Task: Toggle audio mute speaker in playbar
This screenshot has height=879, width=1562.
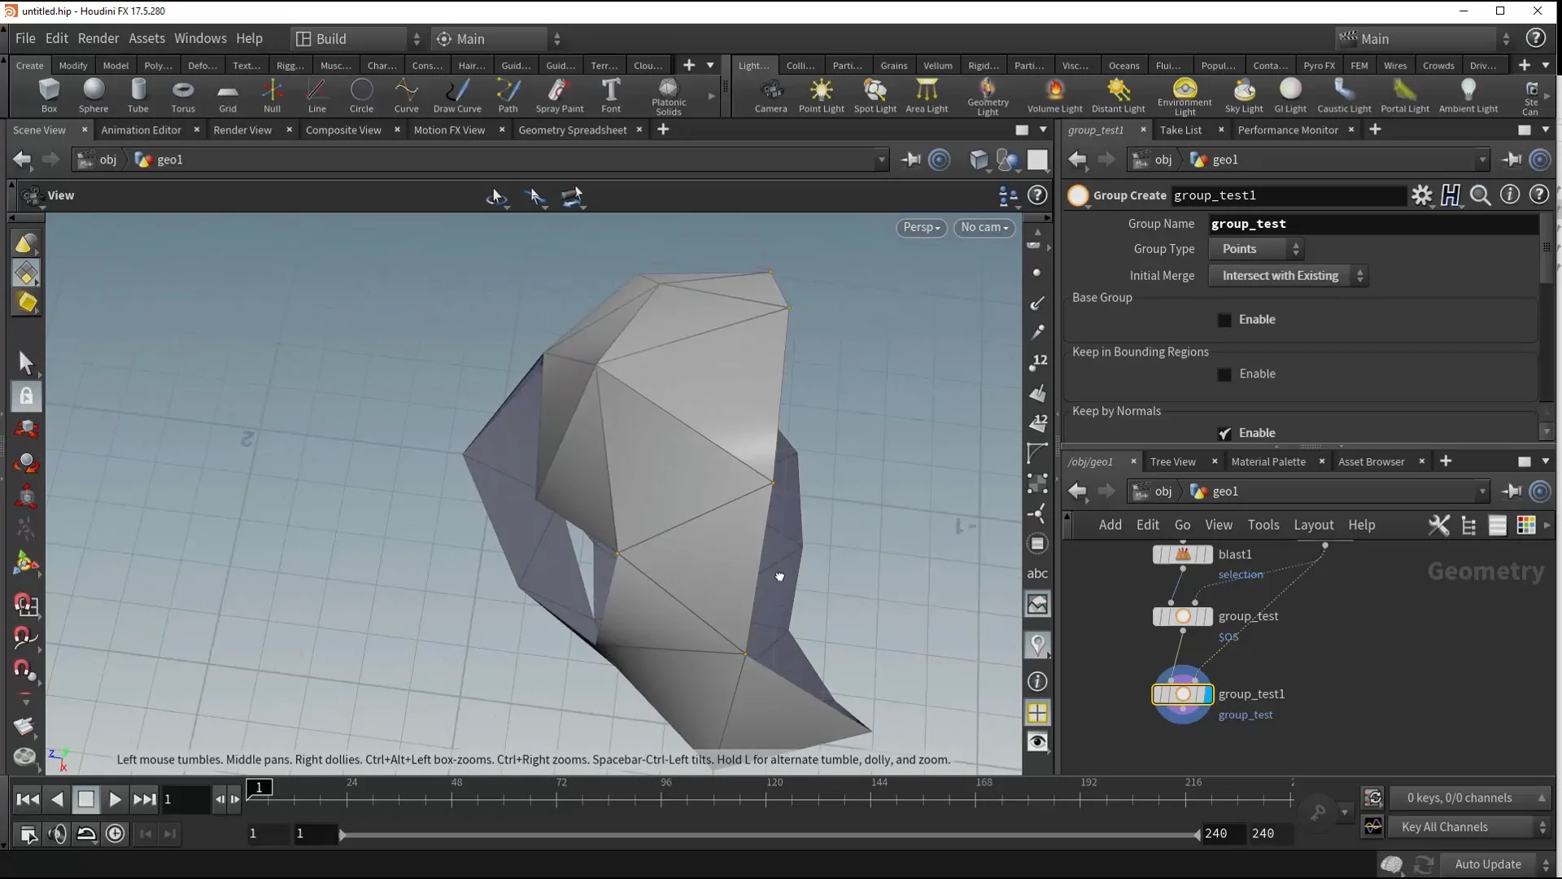Action: click(57, 833)
